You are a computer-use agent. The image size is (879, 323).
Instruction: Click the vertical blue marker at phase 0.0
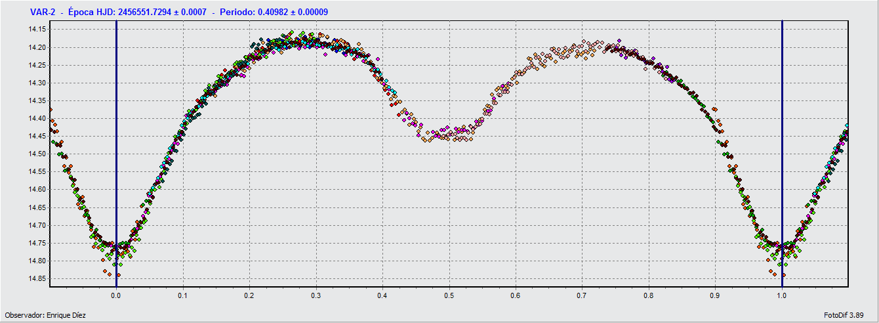116,154
